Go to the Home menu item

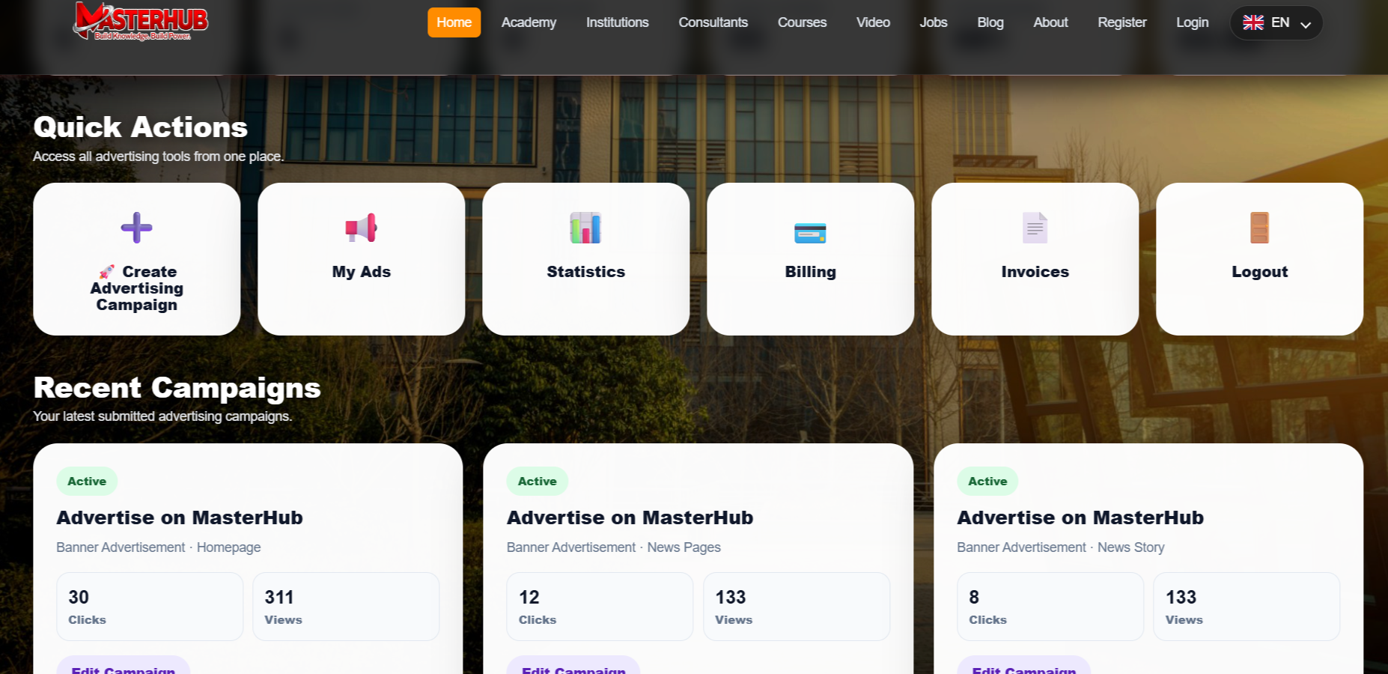454,22
